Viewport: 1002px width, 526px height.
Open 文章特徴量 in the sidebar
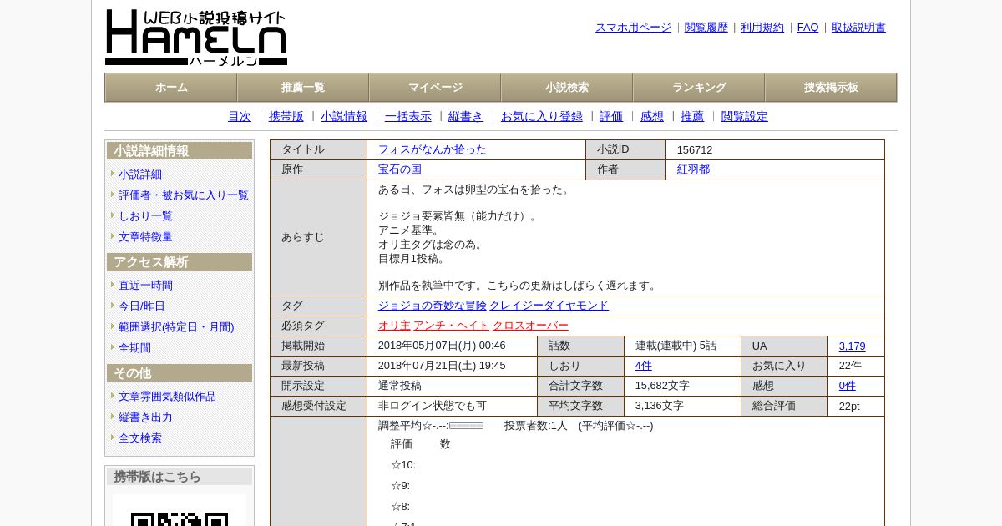145,237
